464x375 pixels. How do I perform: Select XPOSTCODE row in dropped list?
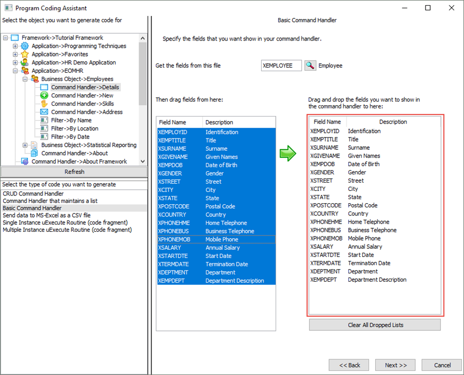tap(375, 205)
